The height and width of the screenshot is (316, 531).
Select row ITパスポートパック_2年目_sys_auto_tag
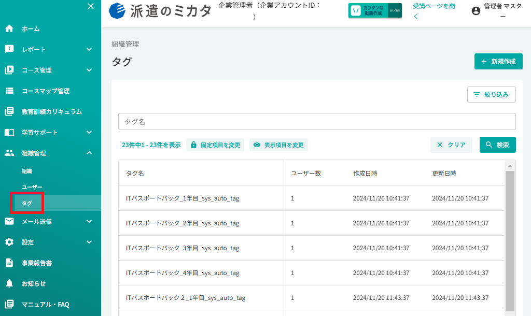click(312, 223)
